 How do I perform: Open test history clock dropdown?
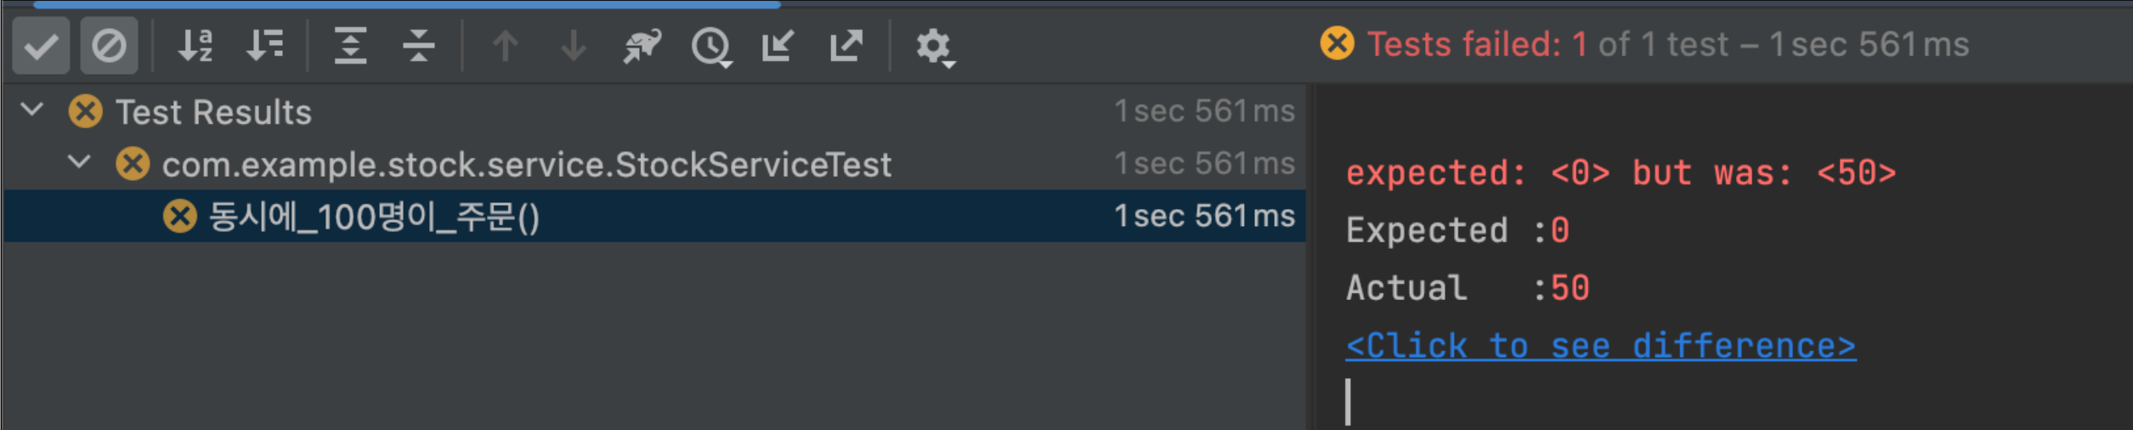[711, 48]
